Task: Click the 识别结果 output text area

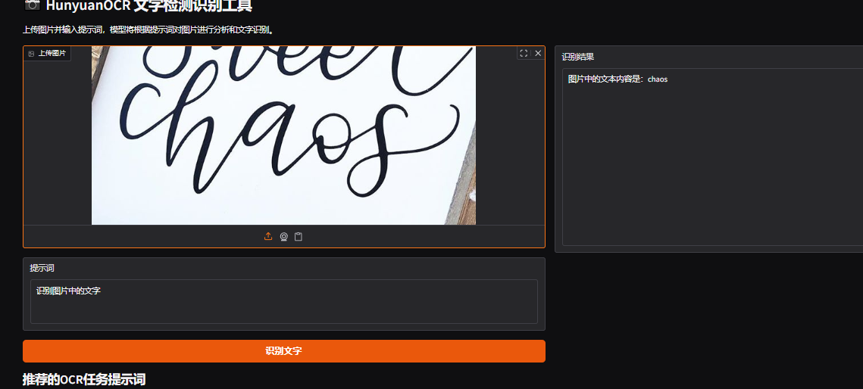Action: (712, 166)
